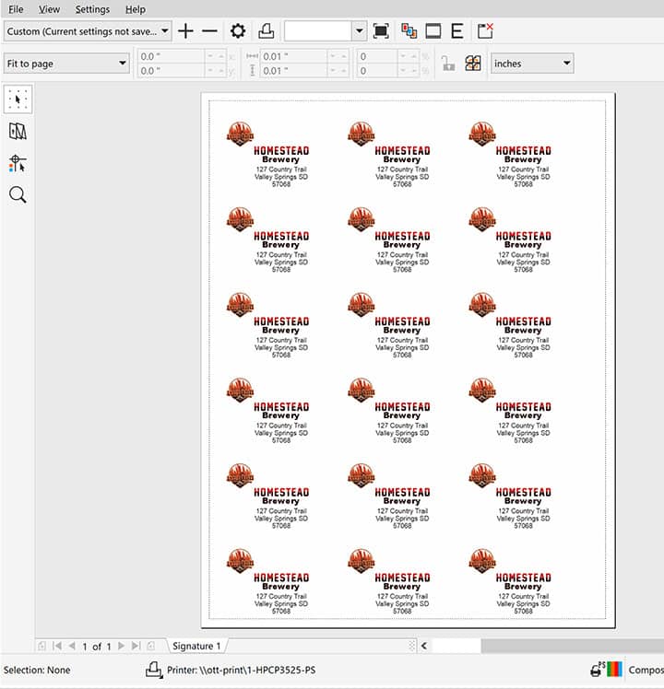Open the Settings menu

92,9
